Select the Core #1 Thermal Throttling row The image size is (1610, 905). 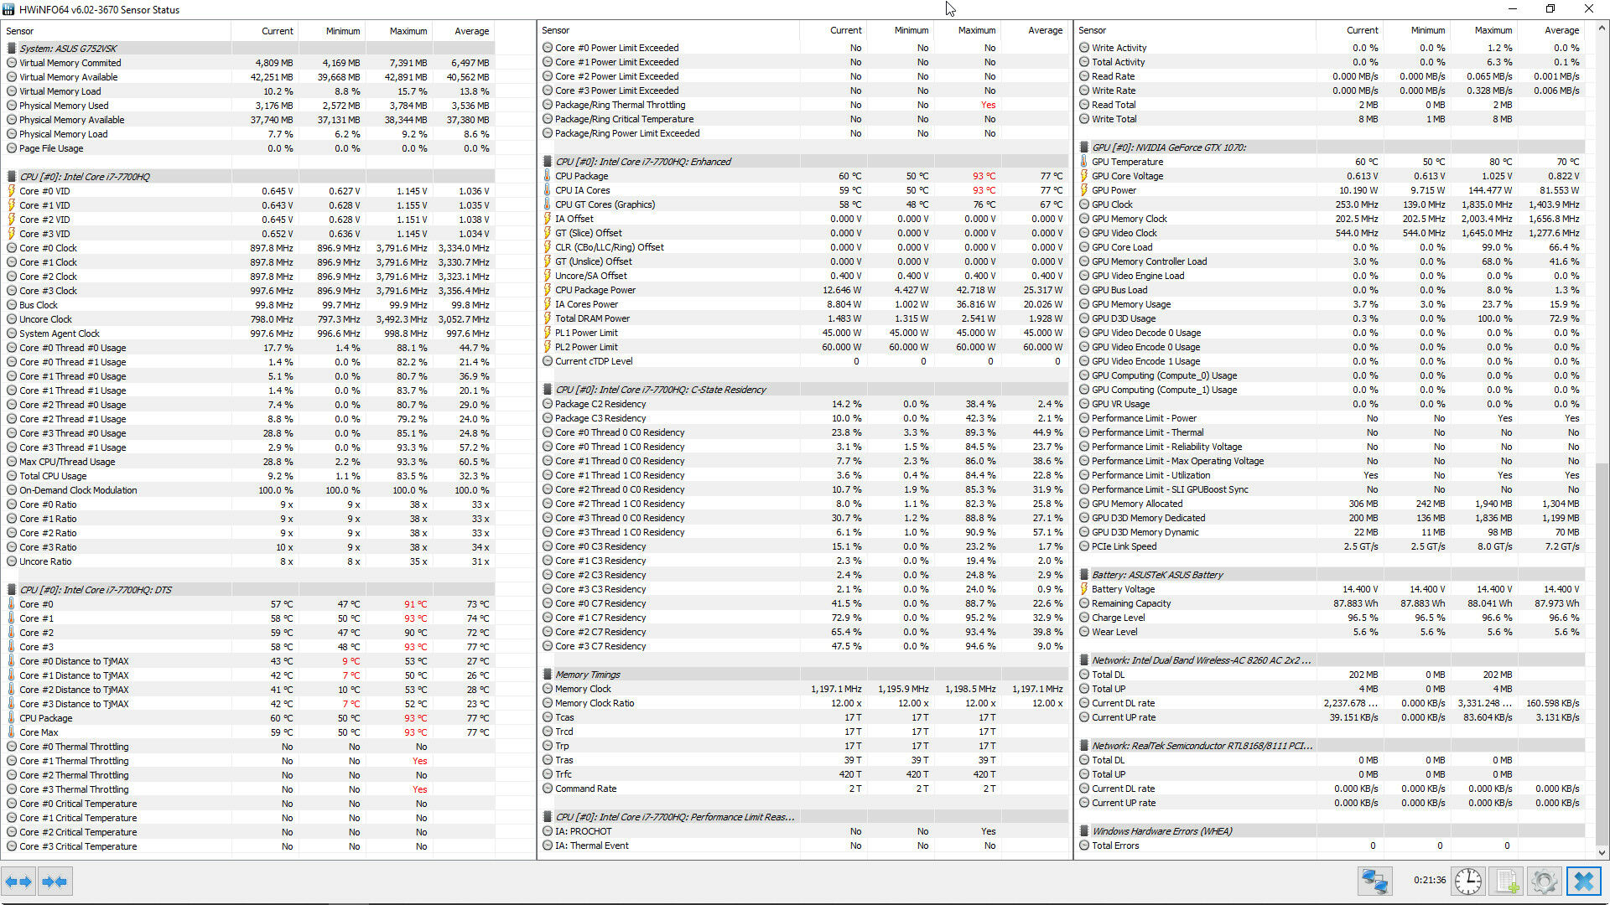[x=249, y=761]
